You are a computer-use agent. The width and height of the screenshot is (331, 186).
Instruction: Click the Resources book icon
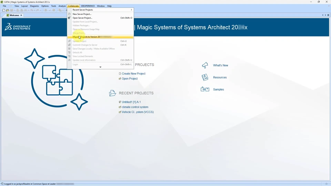click(205, 77)
